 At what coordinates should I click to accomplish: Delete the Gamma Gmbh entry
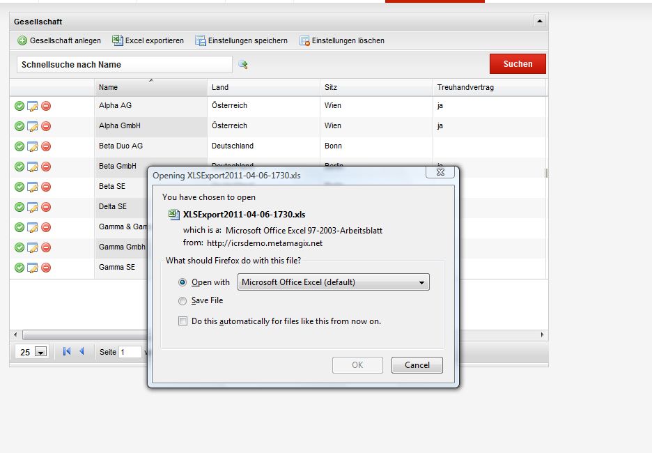(x=46, y=247)
